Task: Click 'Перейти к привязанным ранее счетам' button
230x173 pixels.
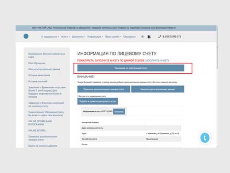Action: pyautogui.click(x=98, y=101)
